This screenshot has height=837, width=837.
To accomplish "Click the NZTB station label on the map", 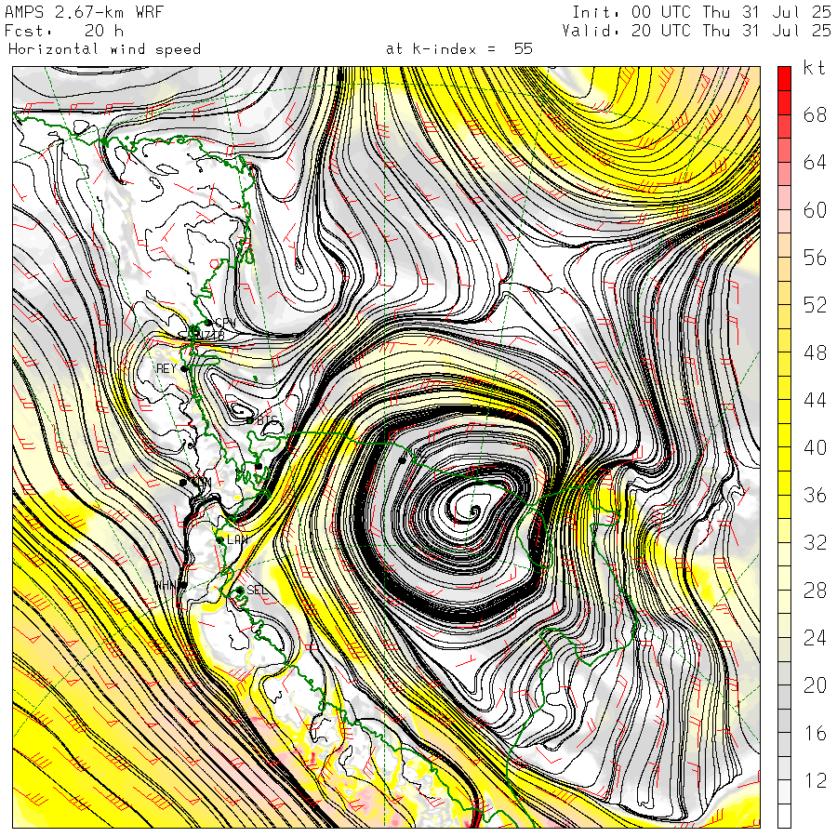I will [x=211, y=335].
